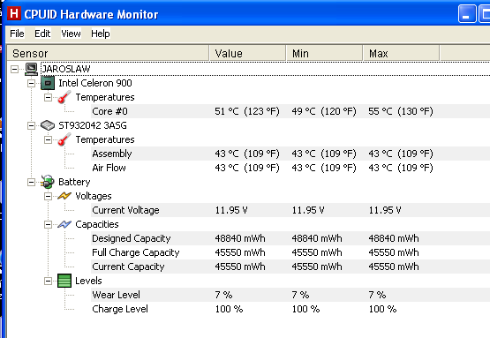Click the CPU Temperatures thermometer icon
Image resolution: width=490 pixels, height=338 pixels.
(64, 97)
